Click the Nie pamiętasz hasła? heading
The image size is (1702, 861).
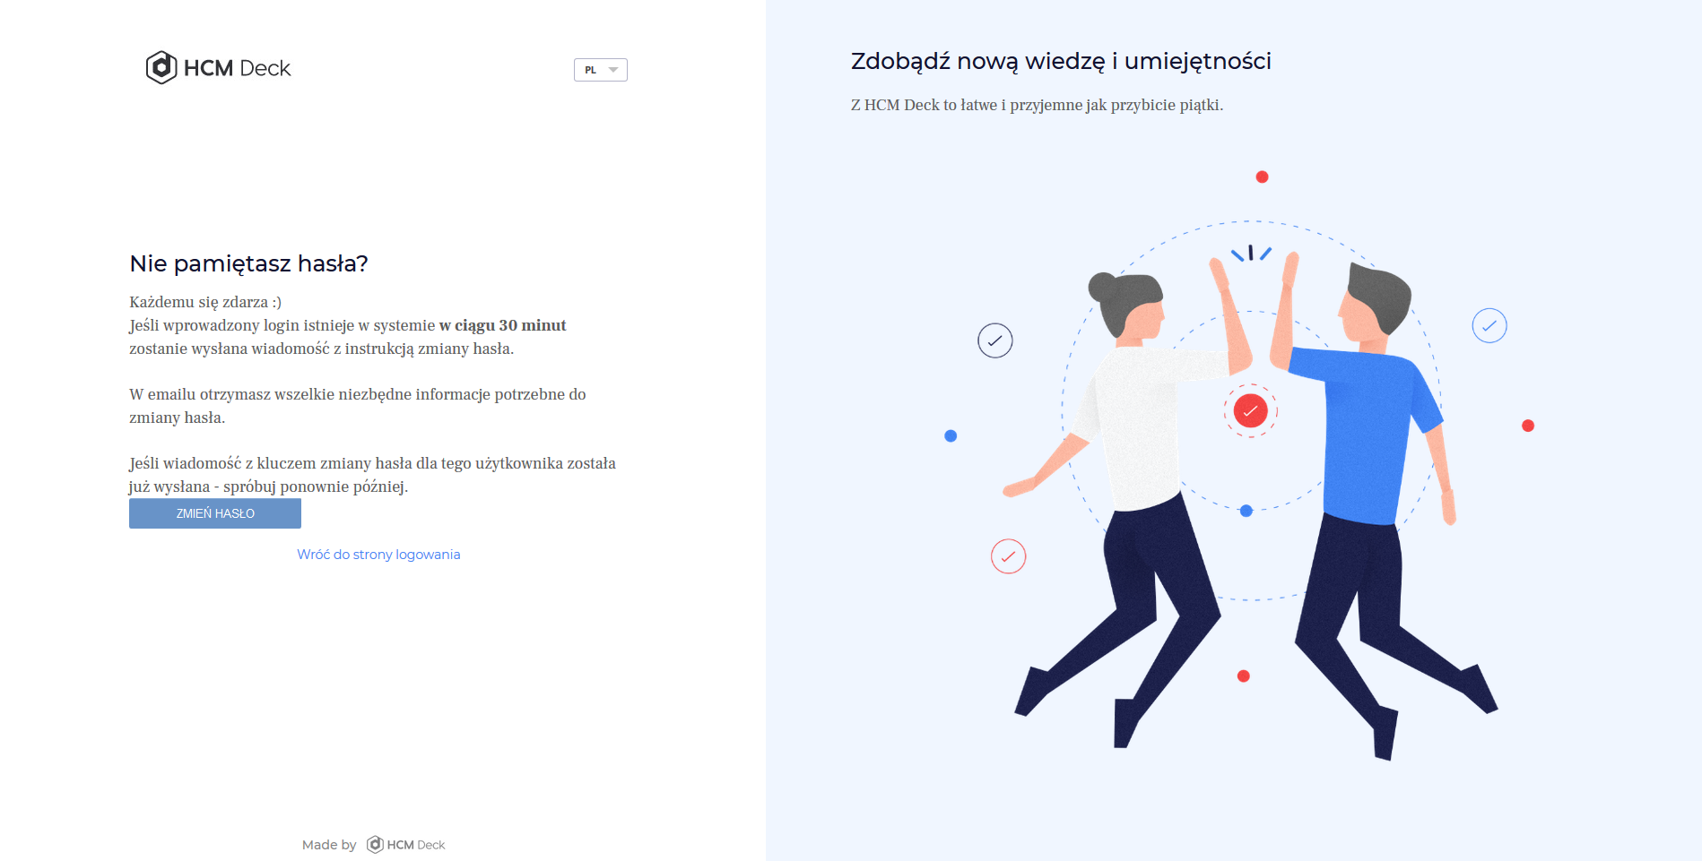pos(248,263)
